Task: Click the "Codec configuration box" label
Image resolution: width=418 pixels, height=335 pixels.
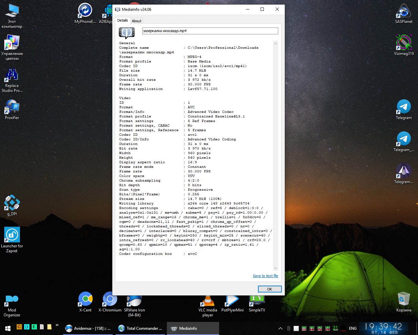Action: (146, 254)
